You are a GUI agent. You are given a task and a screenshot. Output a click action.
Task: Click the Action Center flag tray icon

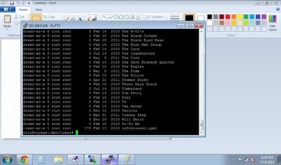240,160
